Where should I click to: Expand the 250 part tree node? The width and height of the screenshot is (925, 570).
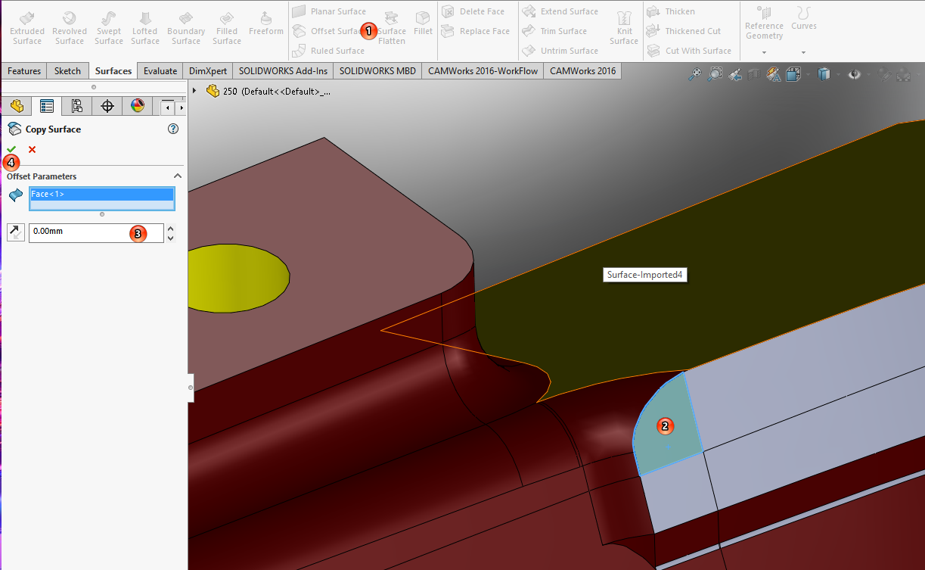click(195, 91)
